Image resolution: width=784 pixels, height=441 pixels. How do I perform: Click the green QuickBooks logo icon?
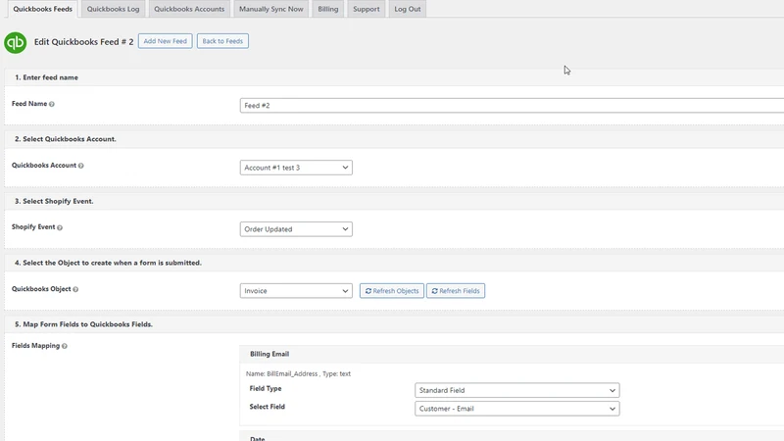point(15,42)
